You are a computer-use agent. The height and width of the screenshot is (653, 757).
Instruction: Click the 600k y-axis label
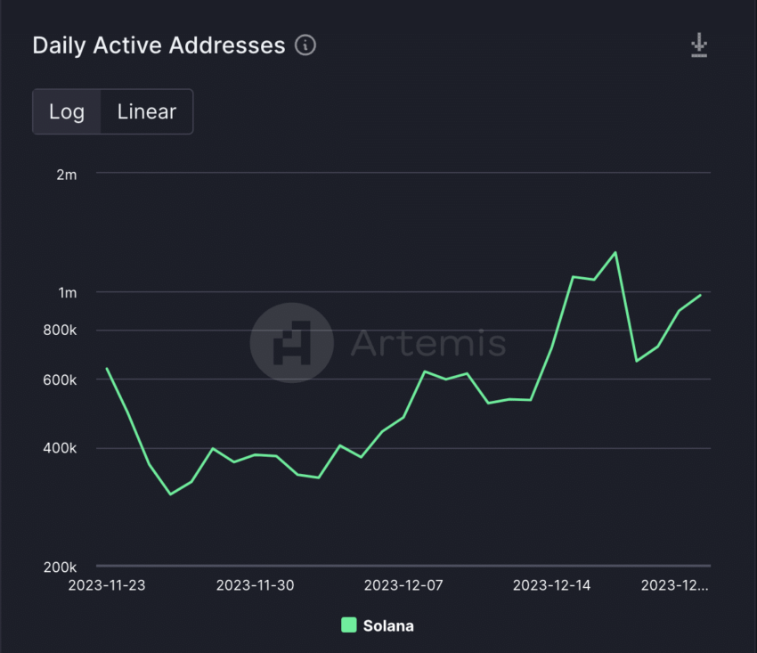[60, 380]
